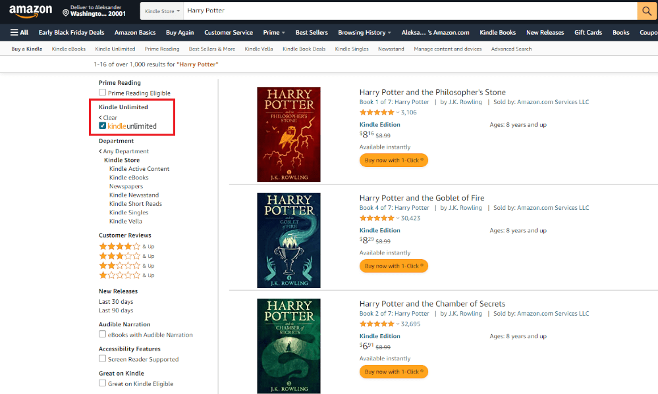
Task: Open Philosopher's Stone book cover
Action: point(288,135)
